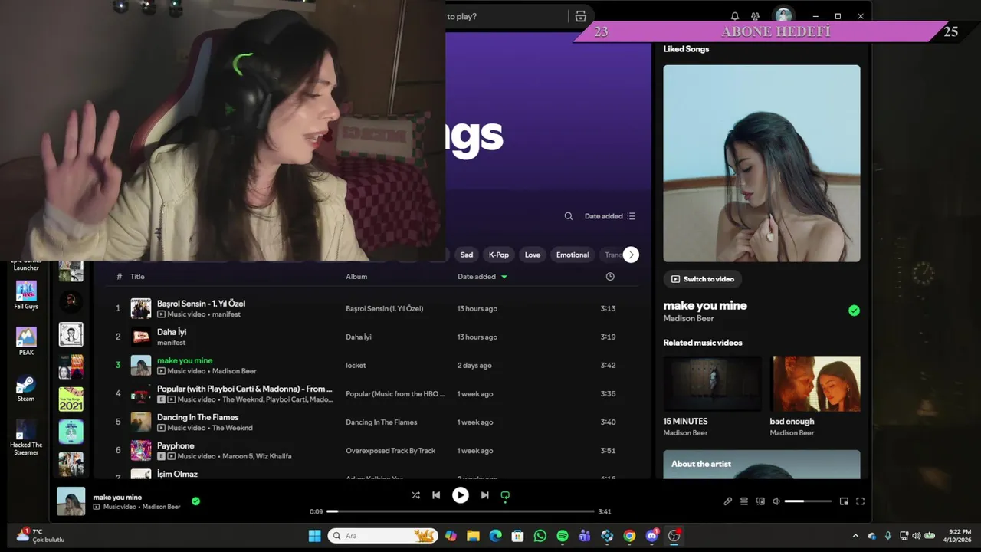
Task: Toggle the microphone icon in system tray
Action: [x=888, y=536]
